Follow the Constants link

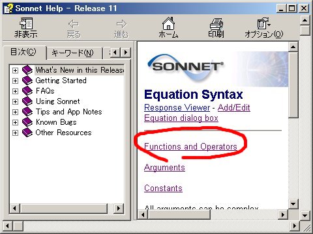[x=163, y=188]
